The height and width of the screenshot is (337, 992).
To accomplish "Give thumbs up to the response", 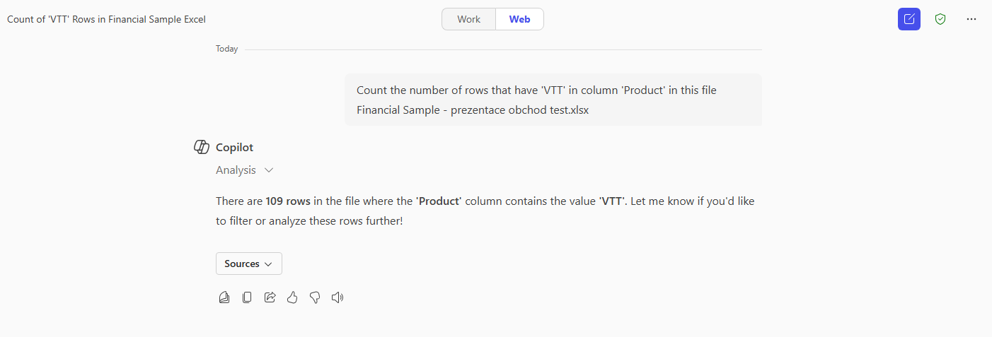I will 292,297.
